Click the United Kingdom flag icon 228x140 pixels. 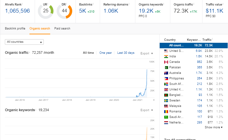(x=166, y=89)
